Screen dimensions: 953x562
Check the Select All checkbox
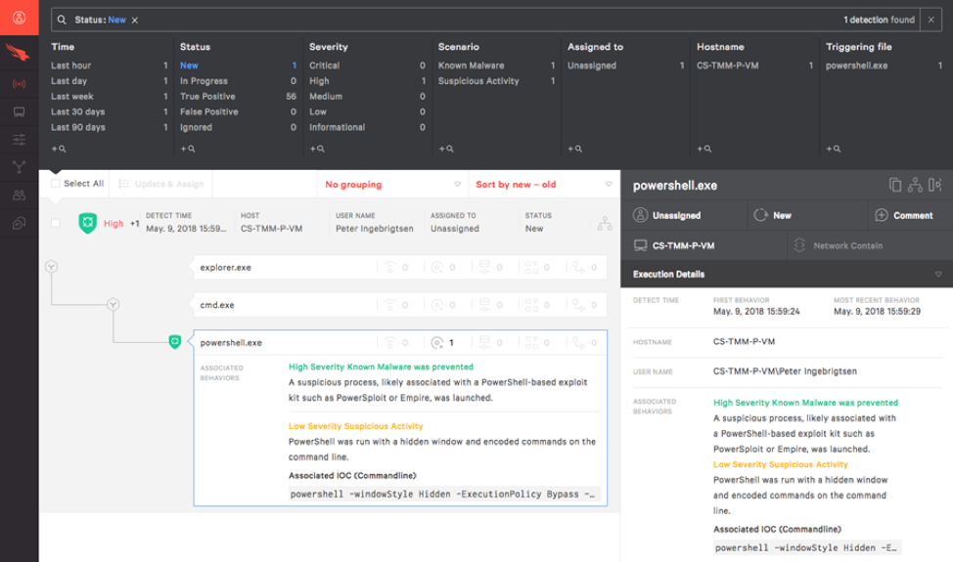56,184
